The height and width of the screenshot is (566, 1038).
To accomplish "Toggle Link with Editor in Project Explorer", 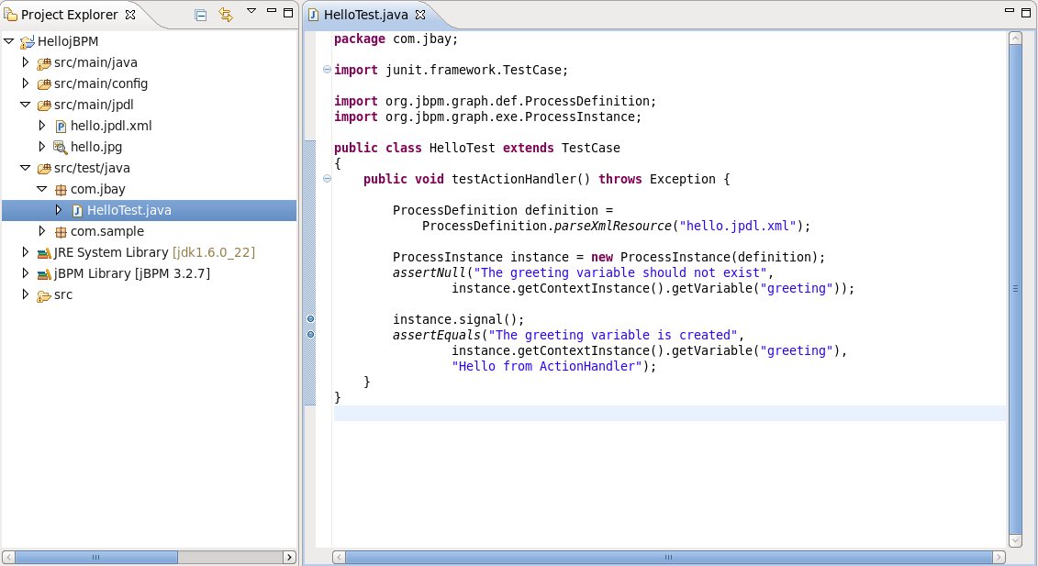I will tap(226, 15).
